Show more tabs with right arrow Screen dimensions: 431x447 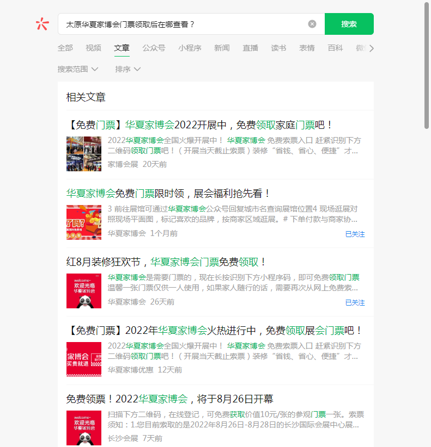(x=371, y=48)
